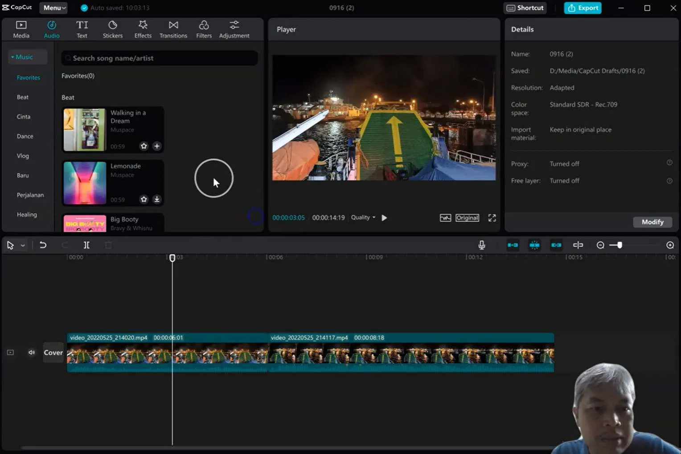Toggle preview axis
The width and height of the screenshot is (681, 454).
(x=578, y=245)
